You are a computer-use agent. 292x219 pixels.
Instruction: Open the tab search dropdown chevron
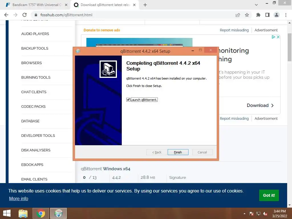[256, 5]
